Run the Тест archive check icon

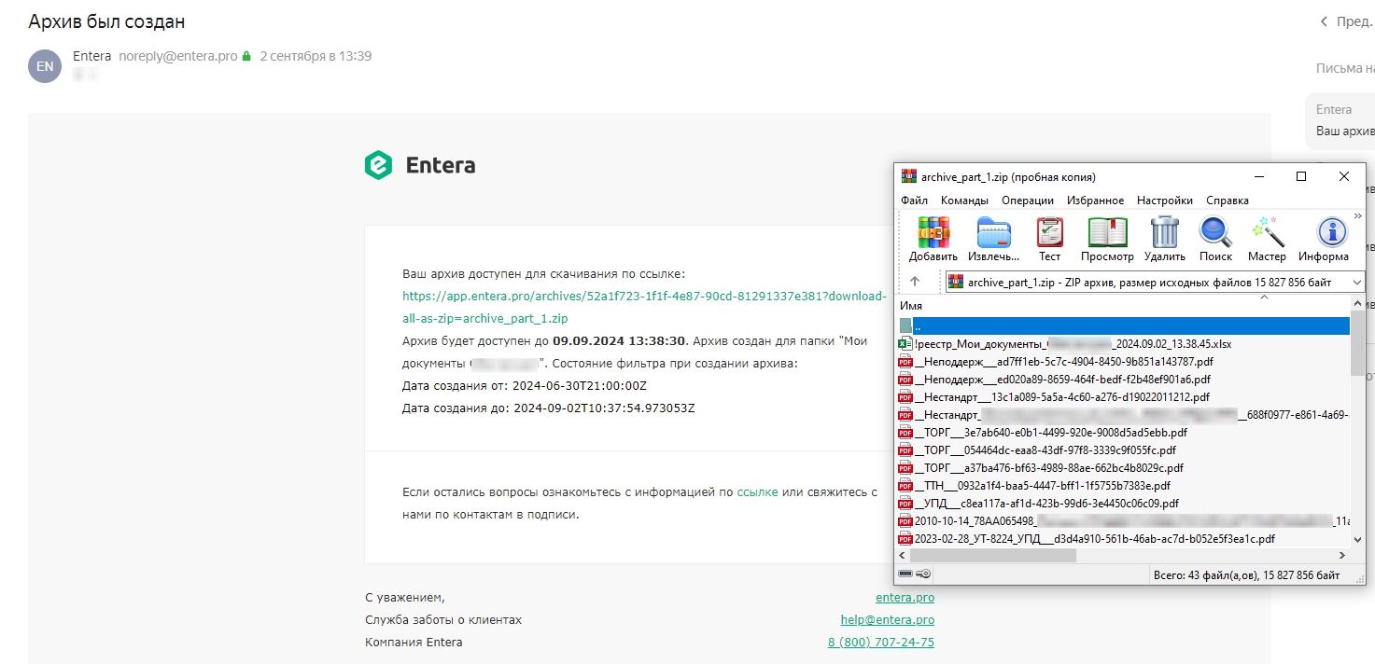click(1050, 239)
